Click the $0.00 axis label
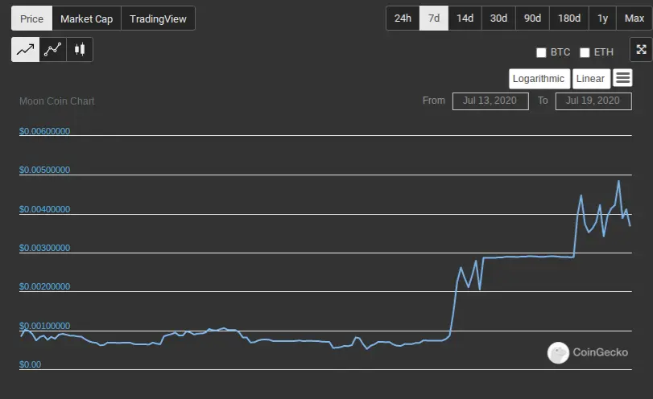 [x=30, y=364]
